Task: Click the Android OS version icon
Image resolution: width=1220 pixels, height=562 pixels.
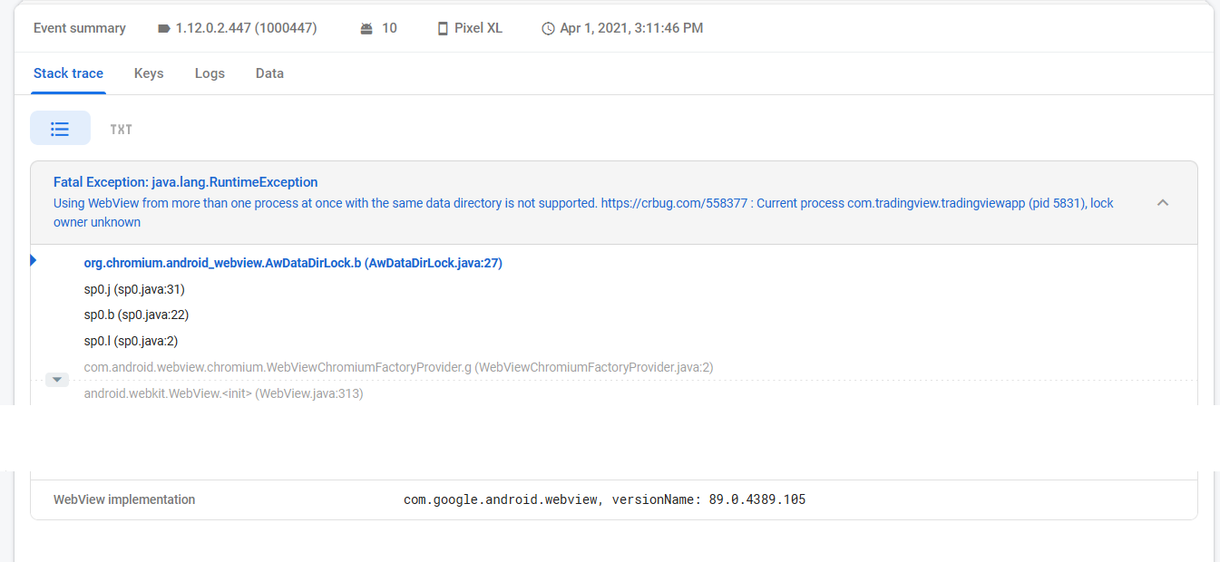Action: coord(366,28)
